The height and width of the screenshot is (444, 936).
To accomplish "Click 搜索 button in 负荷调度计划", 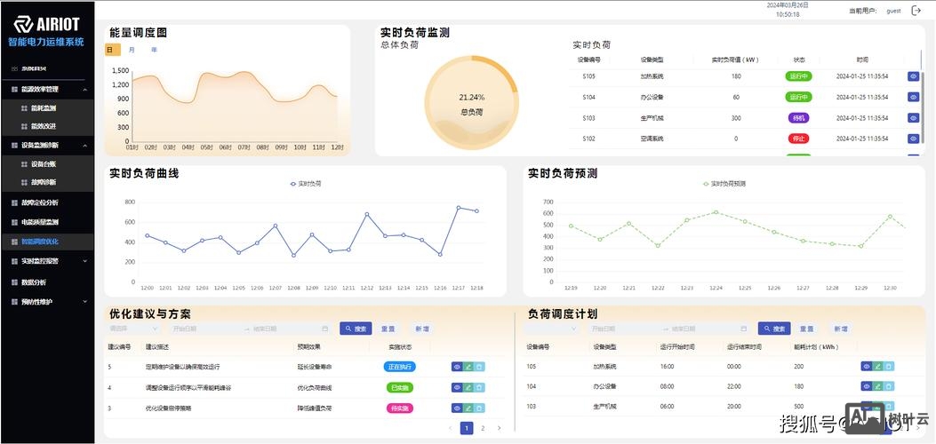I will point(774,329).
